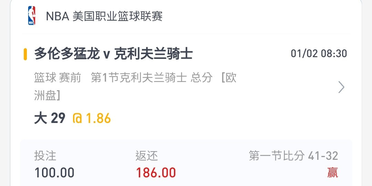Select the NBA 美国职业篮球联赛 league header

[x=104, y=17]
